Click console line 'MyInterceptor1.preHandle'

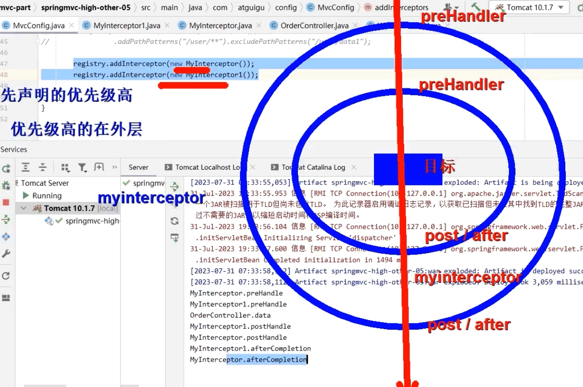pyautogui.click(x=238, y=304)
